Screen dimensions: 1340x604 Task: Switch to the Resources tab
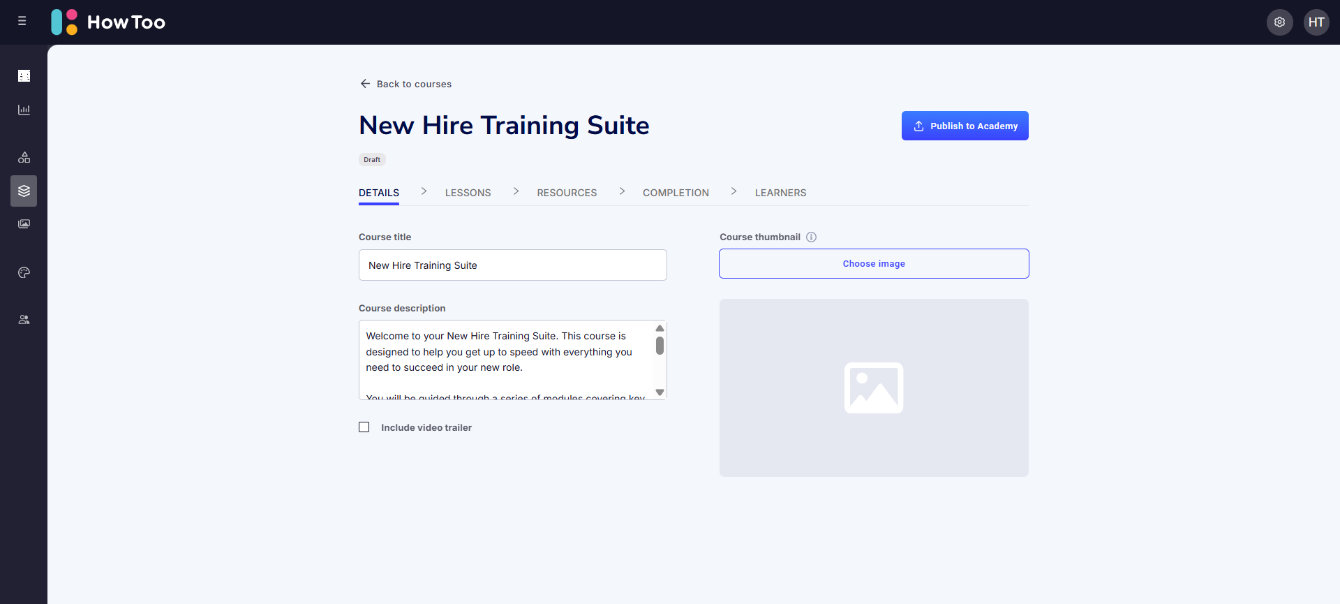[x=567, y=193]
